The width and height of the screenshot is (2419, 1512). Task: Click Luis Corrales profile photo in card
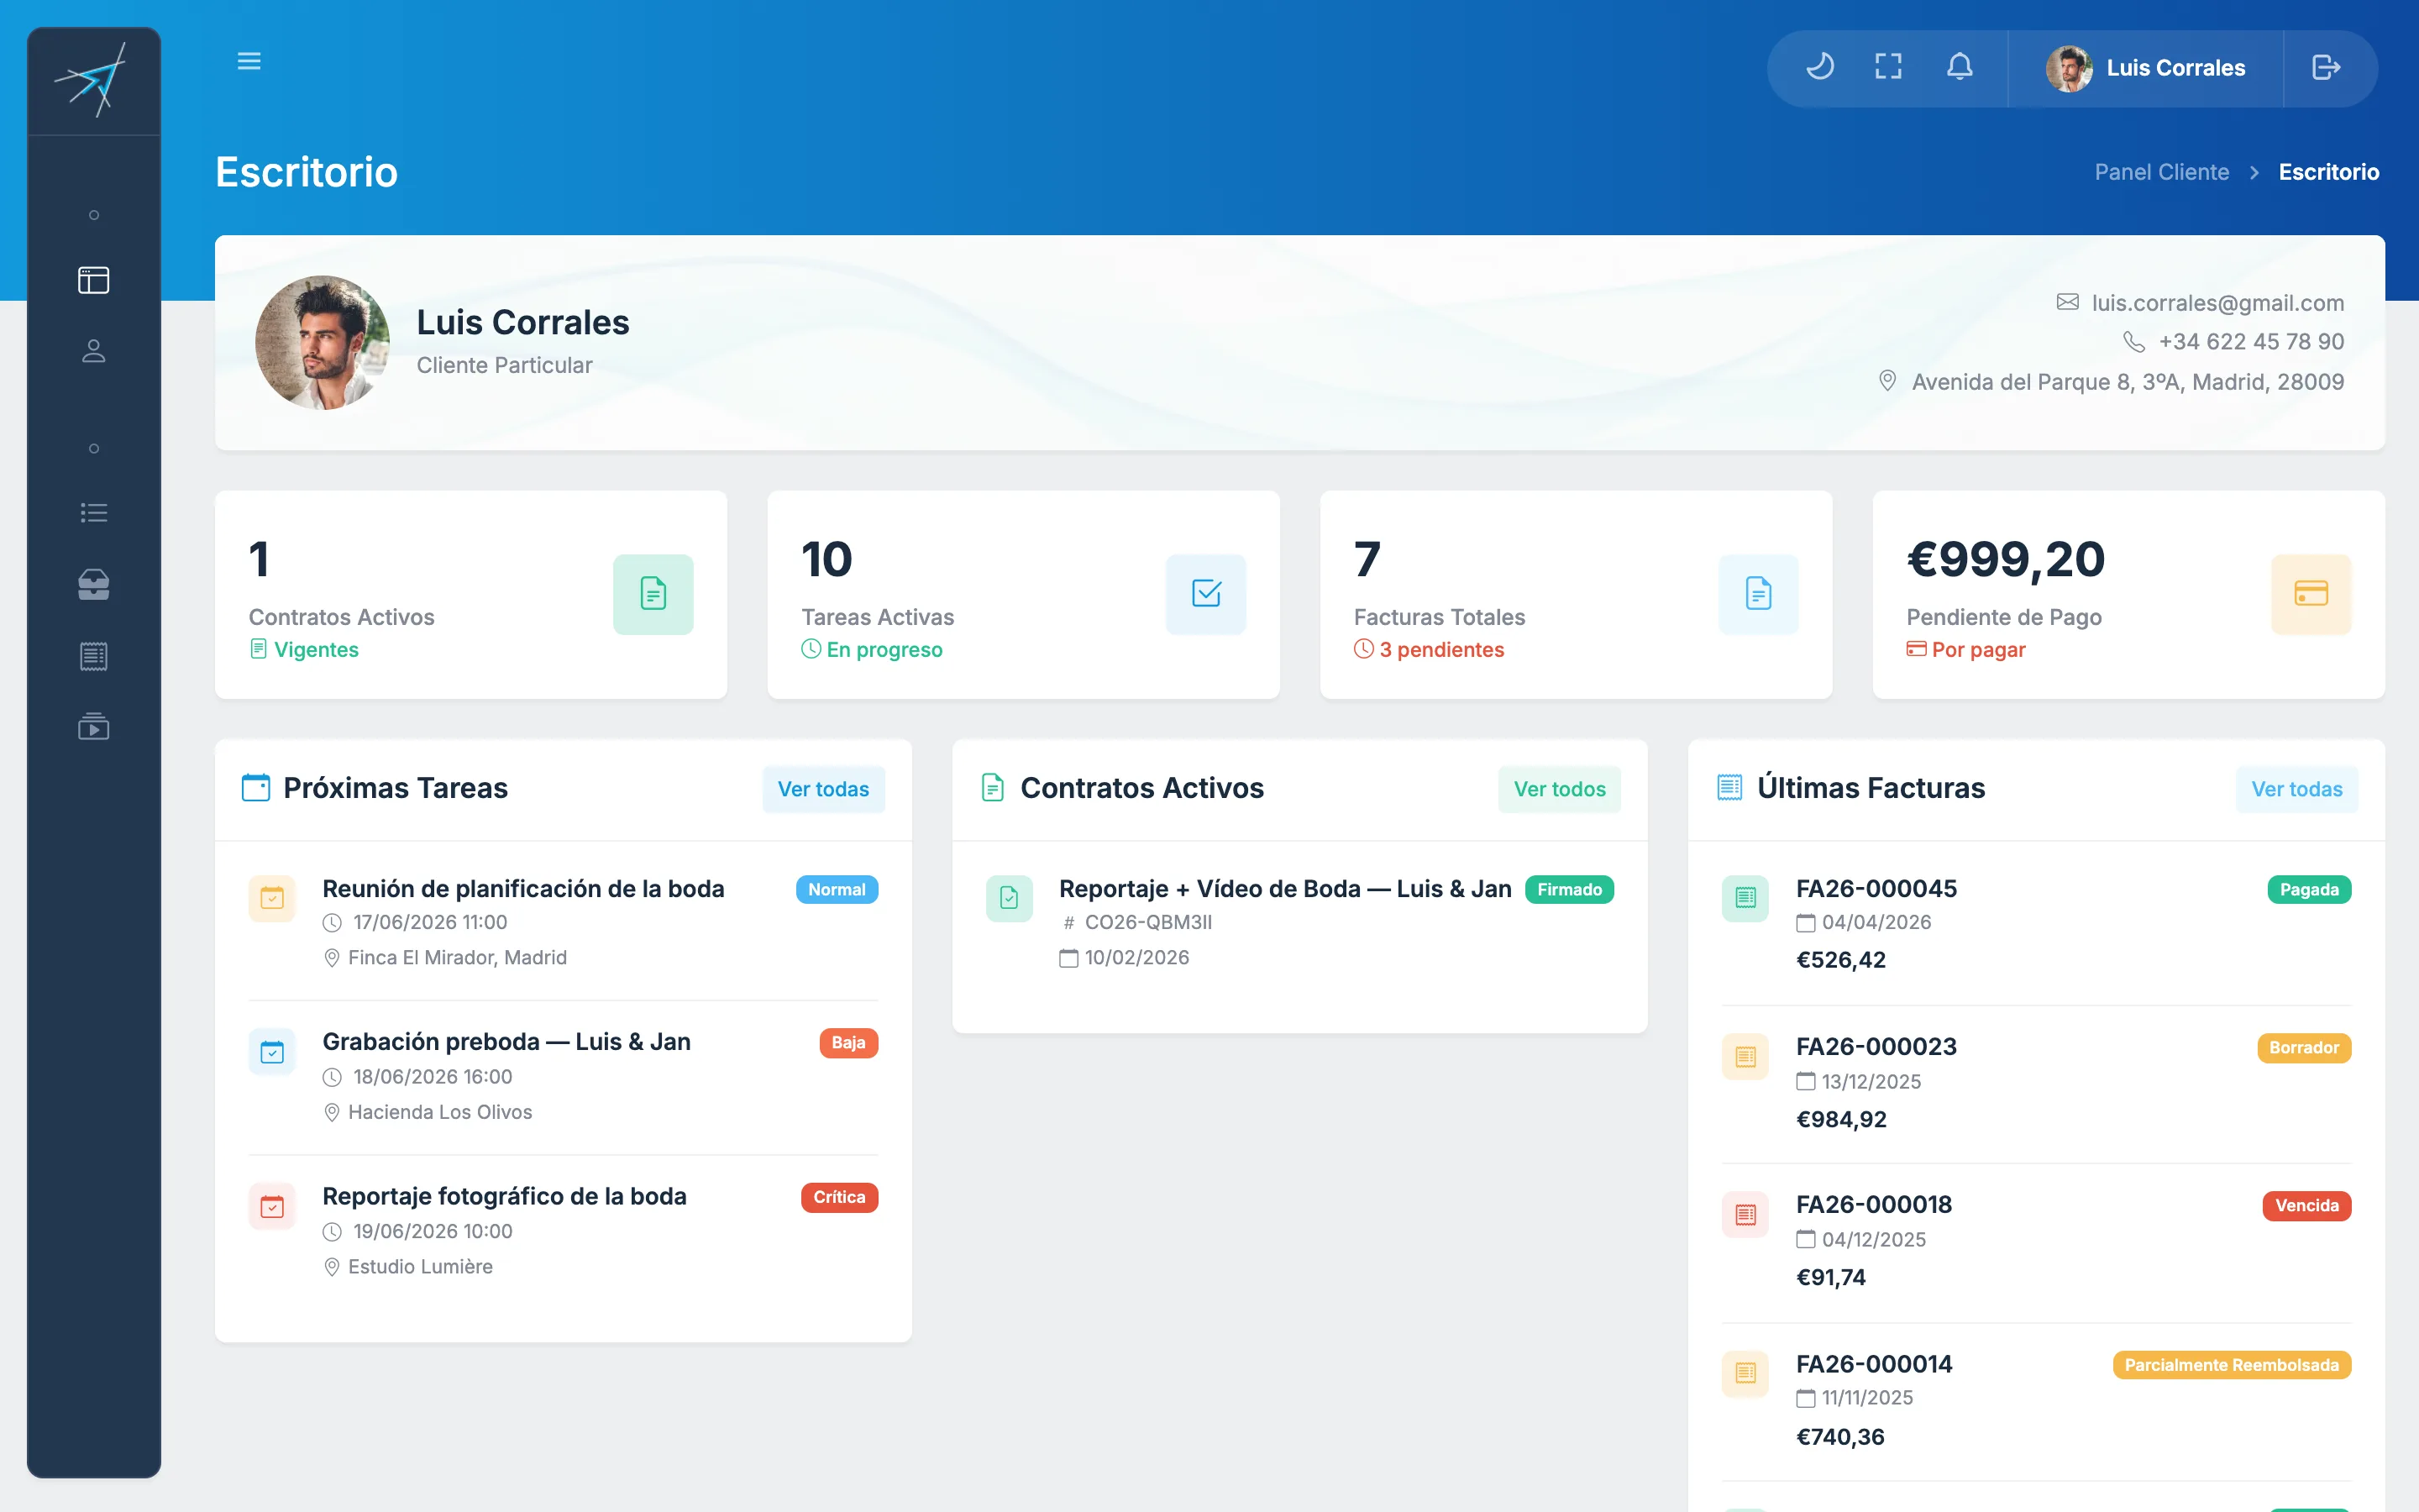click(322, 343)
